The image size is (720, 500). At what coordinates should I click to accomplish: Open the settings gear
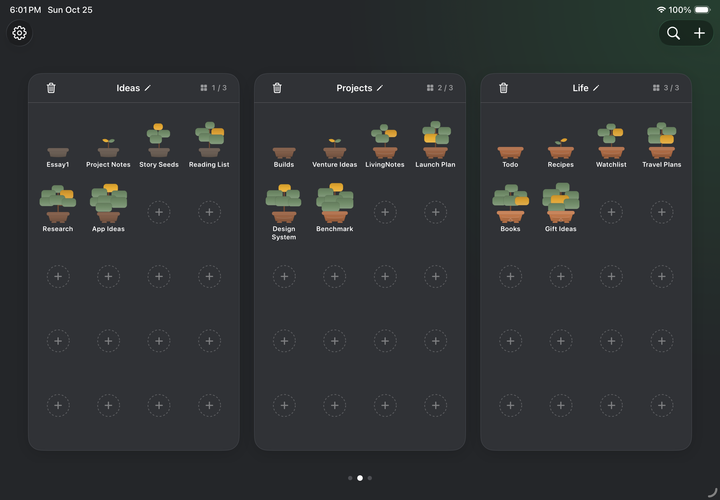point(20,33)
